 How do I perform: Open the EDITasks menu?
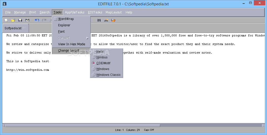(95, 12)
